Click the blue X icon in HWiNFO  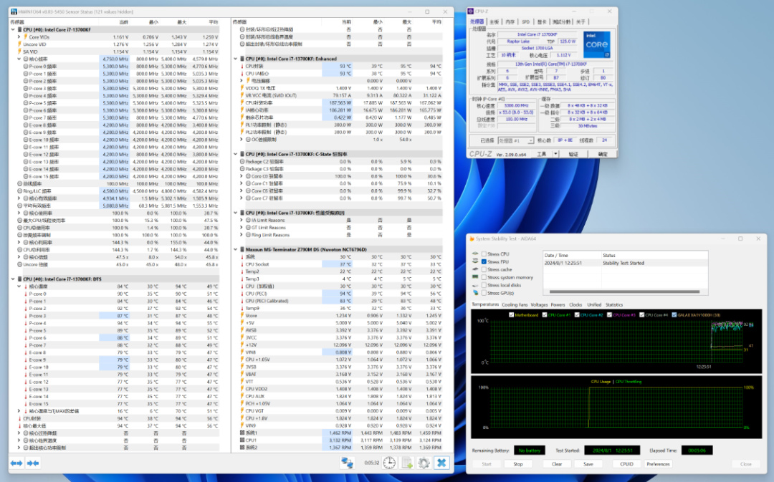pos(441,463)
